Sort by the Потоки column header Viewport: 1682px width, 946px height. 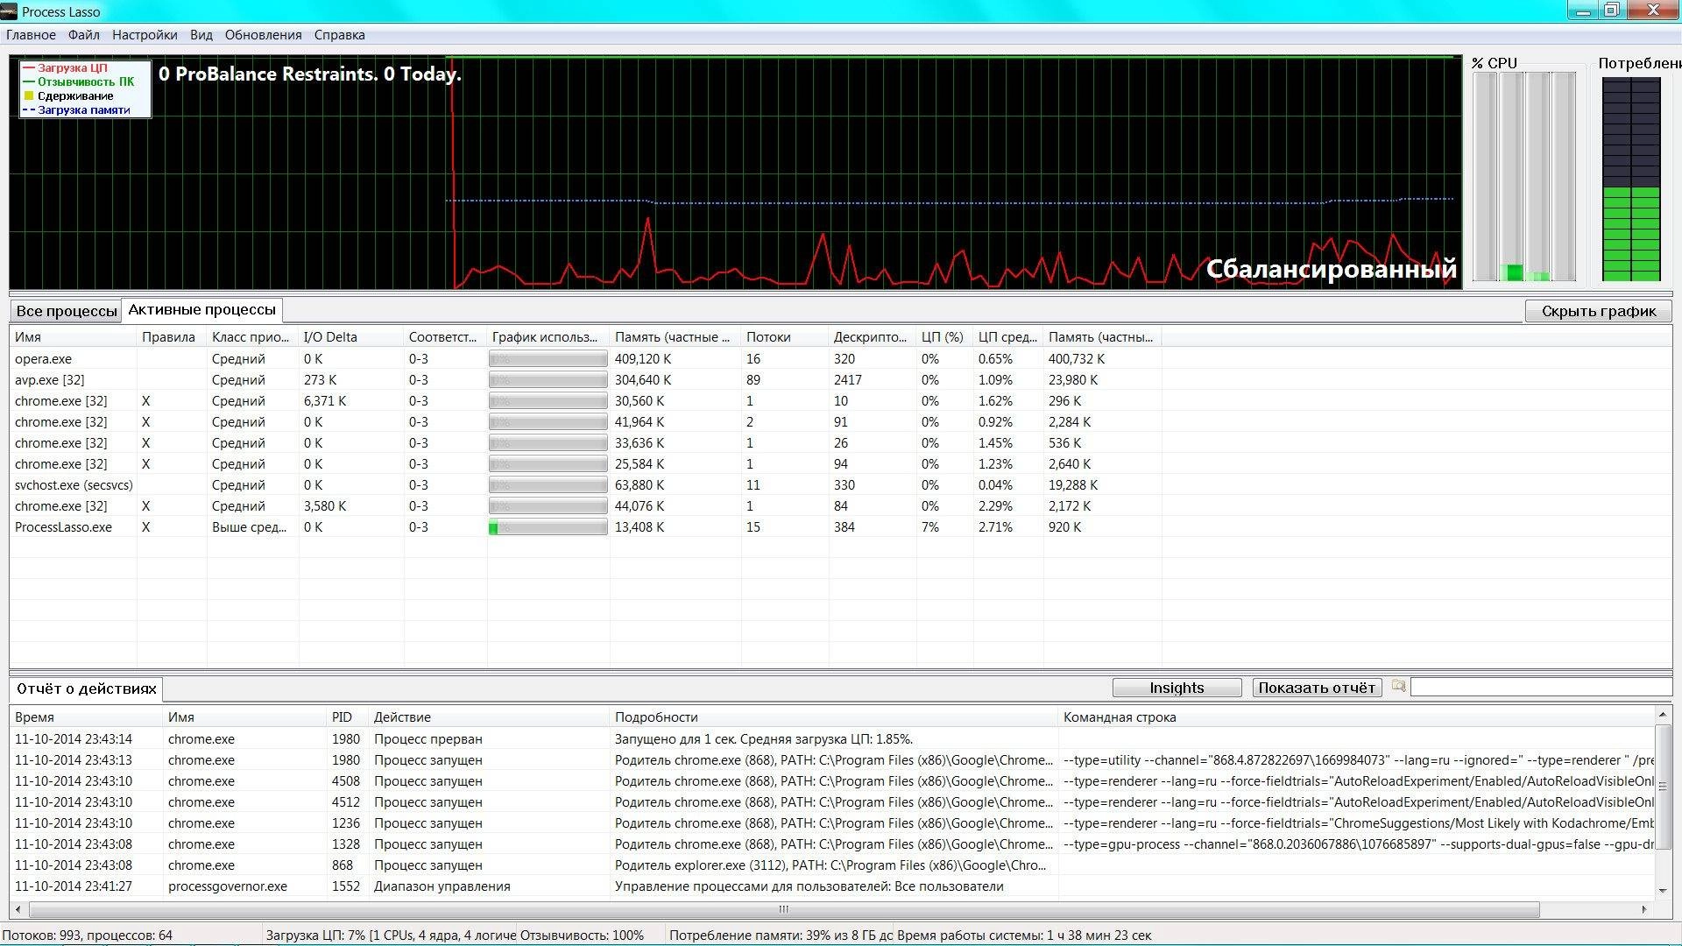(785, 337)
